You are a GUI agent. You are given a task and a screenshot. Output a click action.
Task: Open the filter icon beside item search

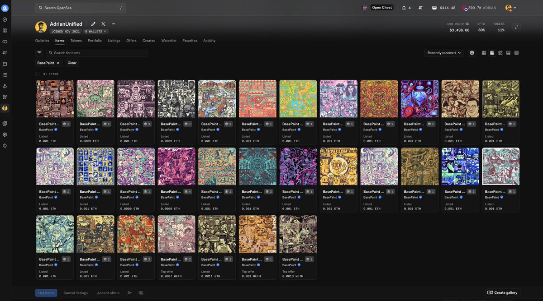(x=39, y=53)
